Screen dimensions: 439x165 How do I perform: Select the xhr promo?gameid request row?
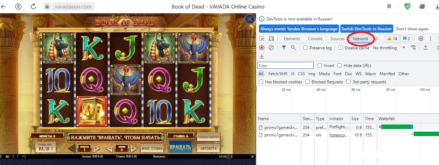348,135
